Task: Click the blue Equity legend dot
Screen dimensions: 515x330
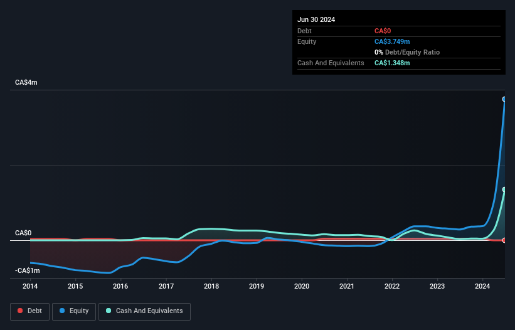Action: [x=62, y=311]
